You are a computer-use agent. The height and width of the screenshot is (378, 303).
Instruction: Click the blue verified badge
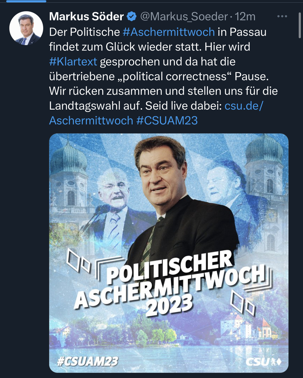(x=132, y=17)
